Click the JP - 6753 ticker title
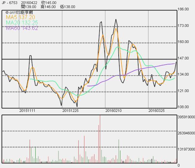195x168 pixels. 9,3
